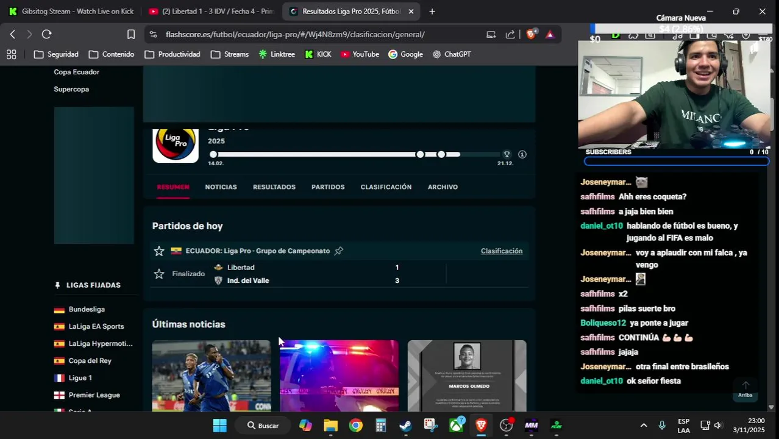Open the Ligue 1 pinned league
The width and height of the screenshot is (779, 439).
click(80, 377)
